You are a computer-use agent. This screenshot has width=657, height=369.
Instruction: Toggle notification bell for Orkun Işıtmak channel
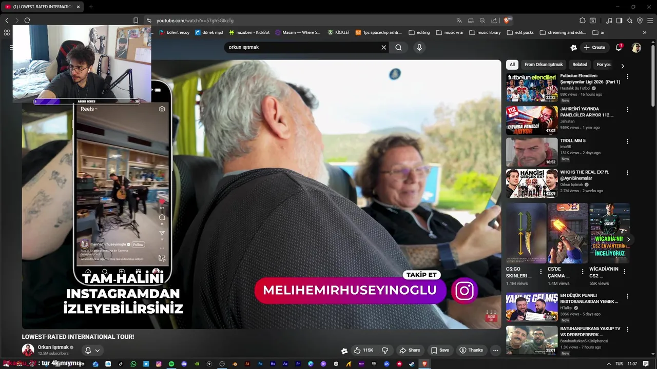pyautogui.click(x=88, y=350)
